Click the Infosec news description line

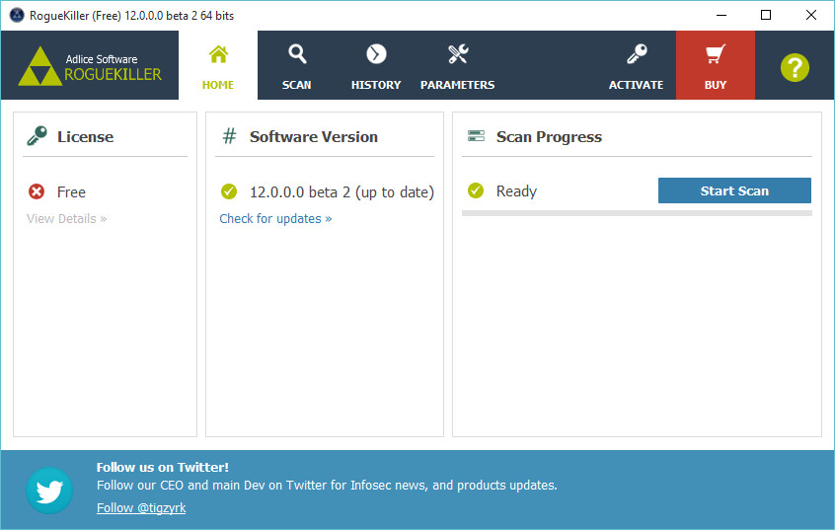point(327,486)
